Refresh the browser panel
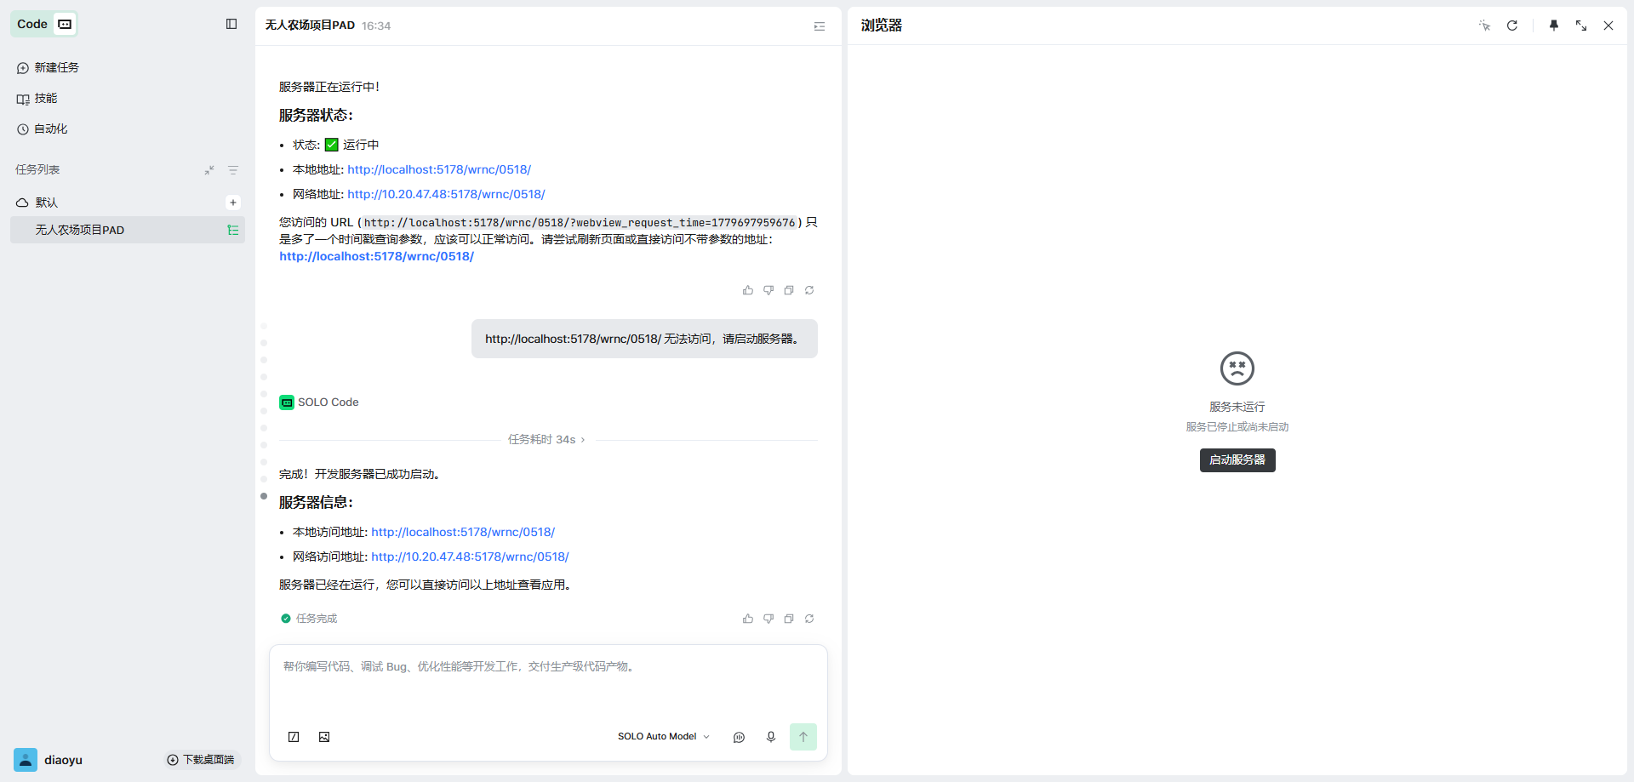This screenshot has height=782, width=1634. click(1512, 26)
